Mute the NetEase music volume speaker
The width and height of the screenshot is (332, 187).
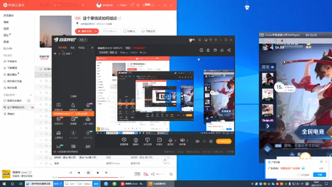[153, 174]
